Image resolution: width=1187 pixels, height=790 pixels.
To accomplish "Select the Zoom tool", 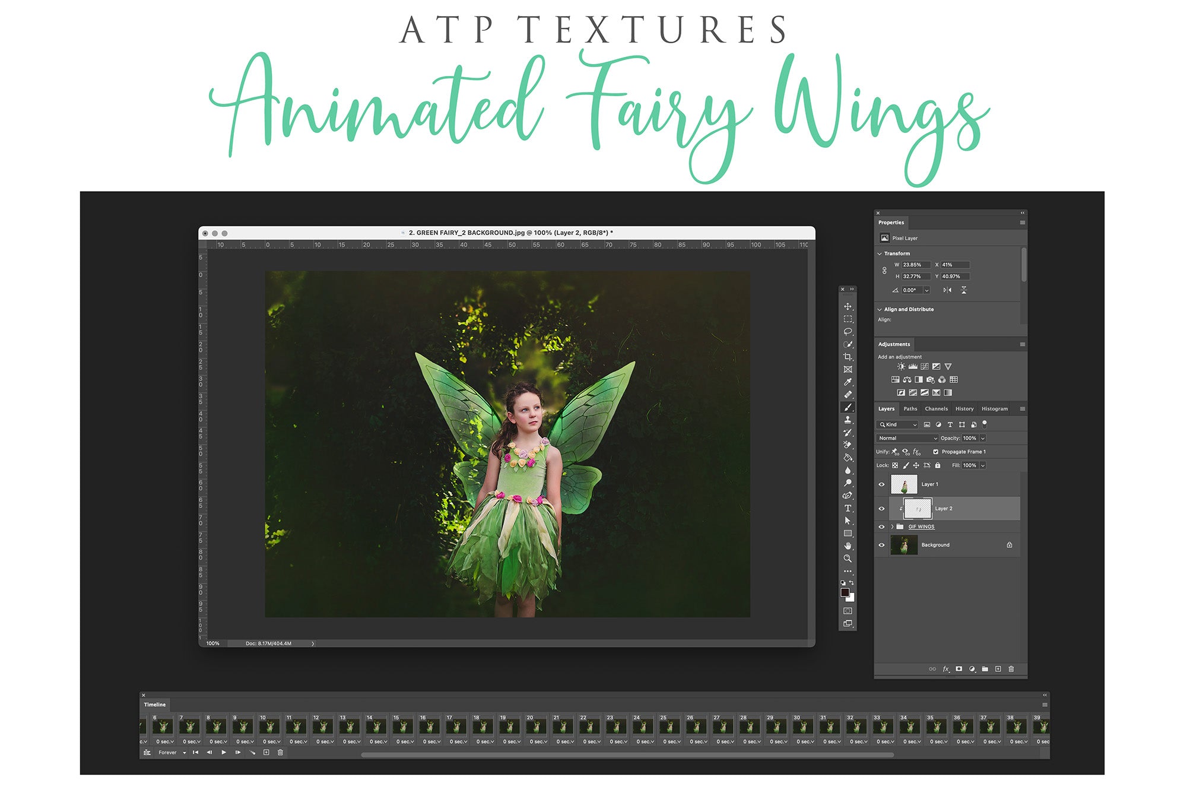I will pos(848,559).
